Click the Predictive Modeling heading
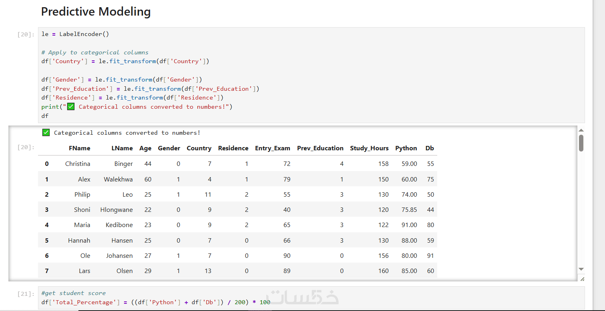The width and height of the screenshot is (605, 311). coord(96,12)
